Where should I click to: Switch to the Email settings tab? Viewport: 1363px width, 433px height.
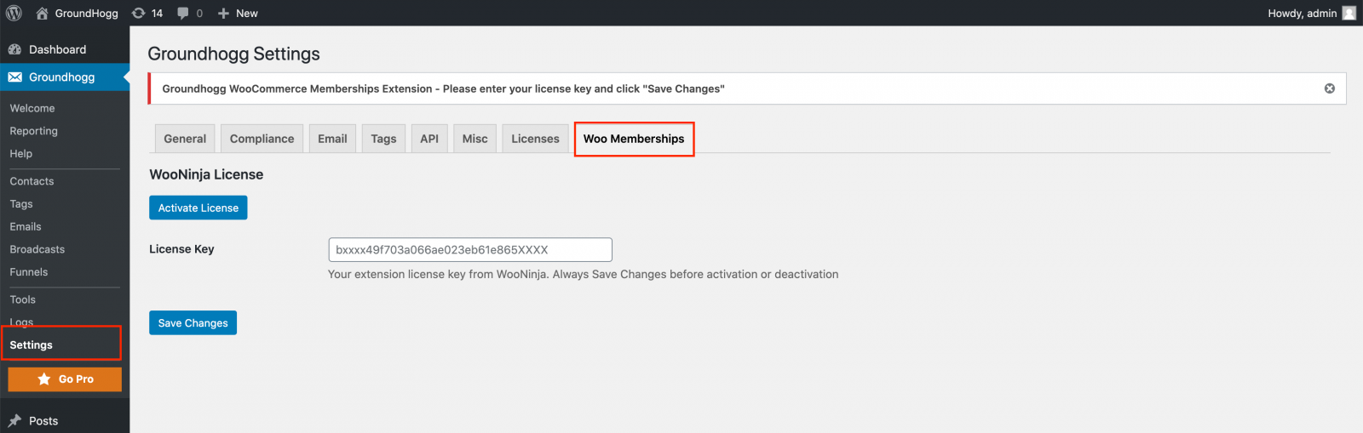332,139
